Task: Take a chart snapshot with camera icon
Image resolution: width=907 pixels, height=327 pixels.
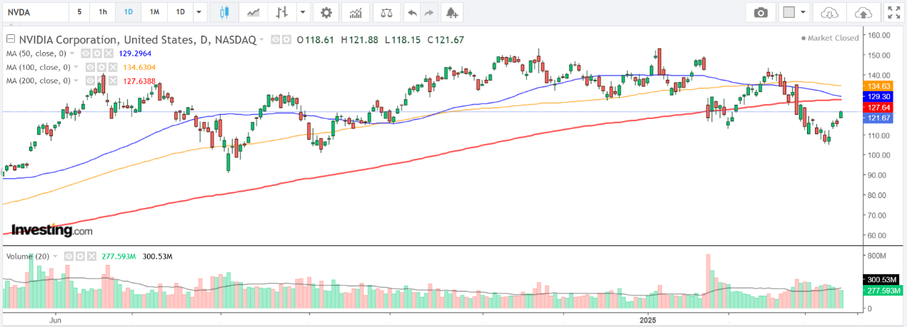Action: [x=761, y=12]
